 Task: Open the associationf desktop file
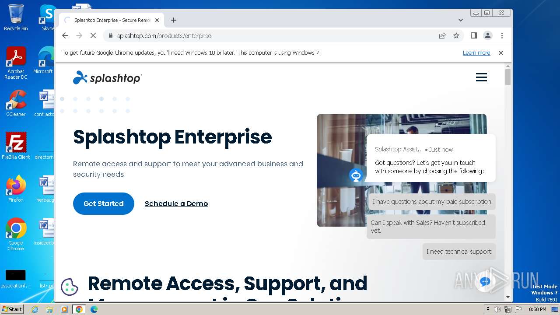16,279
